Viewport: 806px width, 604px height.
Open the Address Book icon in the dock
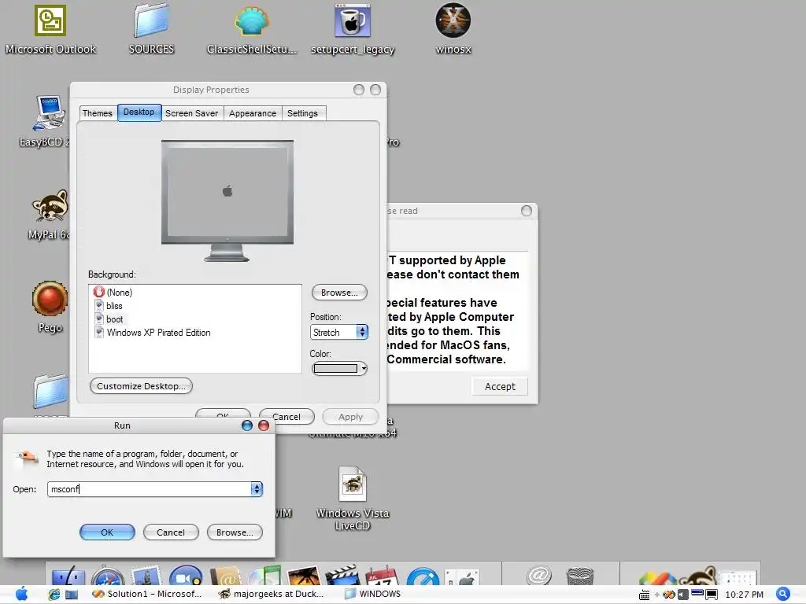coord(226,576)
